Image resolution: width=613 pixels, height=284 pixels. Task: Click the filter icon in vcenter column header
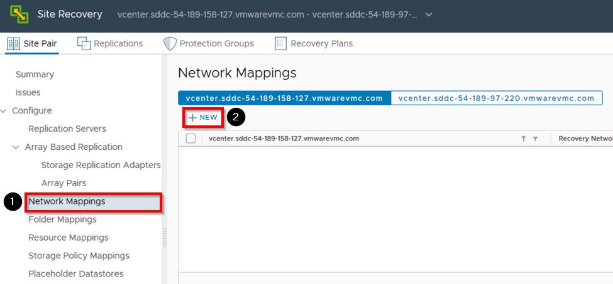click(x=535, y=139)
